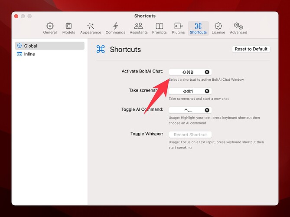Clear the Activate BoltAI Chat shortcut
Viewport: 290px width, 217px height.
207,72
